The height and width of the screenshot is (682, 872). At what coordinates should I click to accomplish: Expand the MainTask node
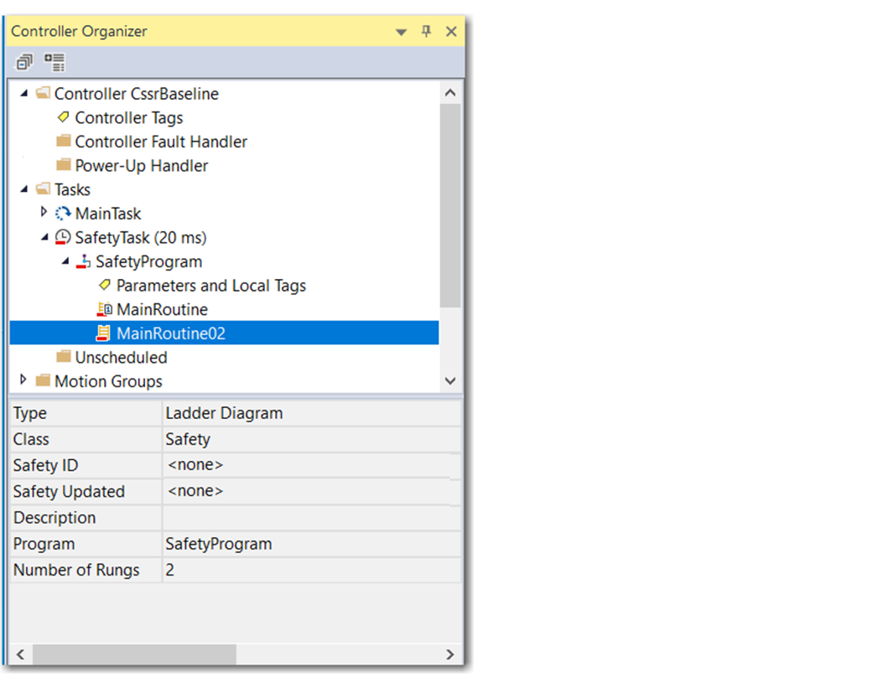(44, 213)
